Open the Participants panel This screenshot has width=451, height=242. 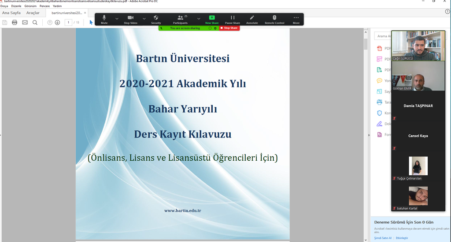coord(180,18)
